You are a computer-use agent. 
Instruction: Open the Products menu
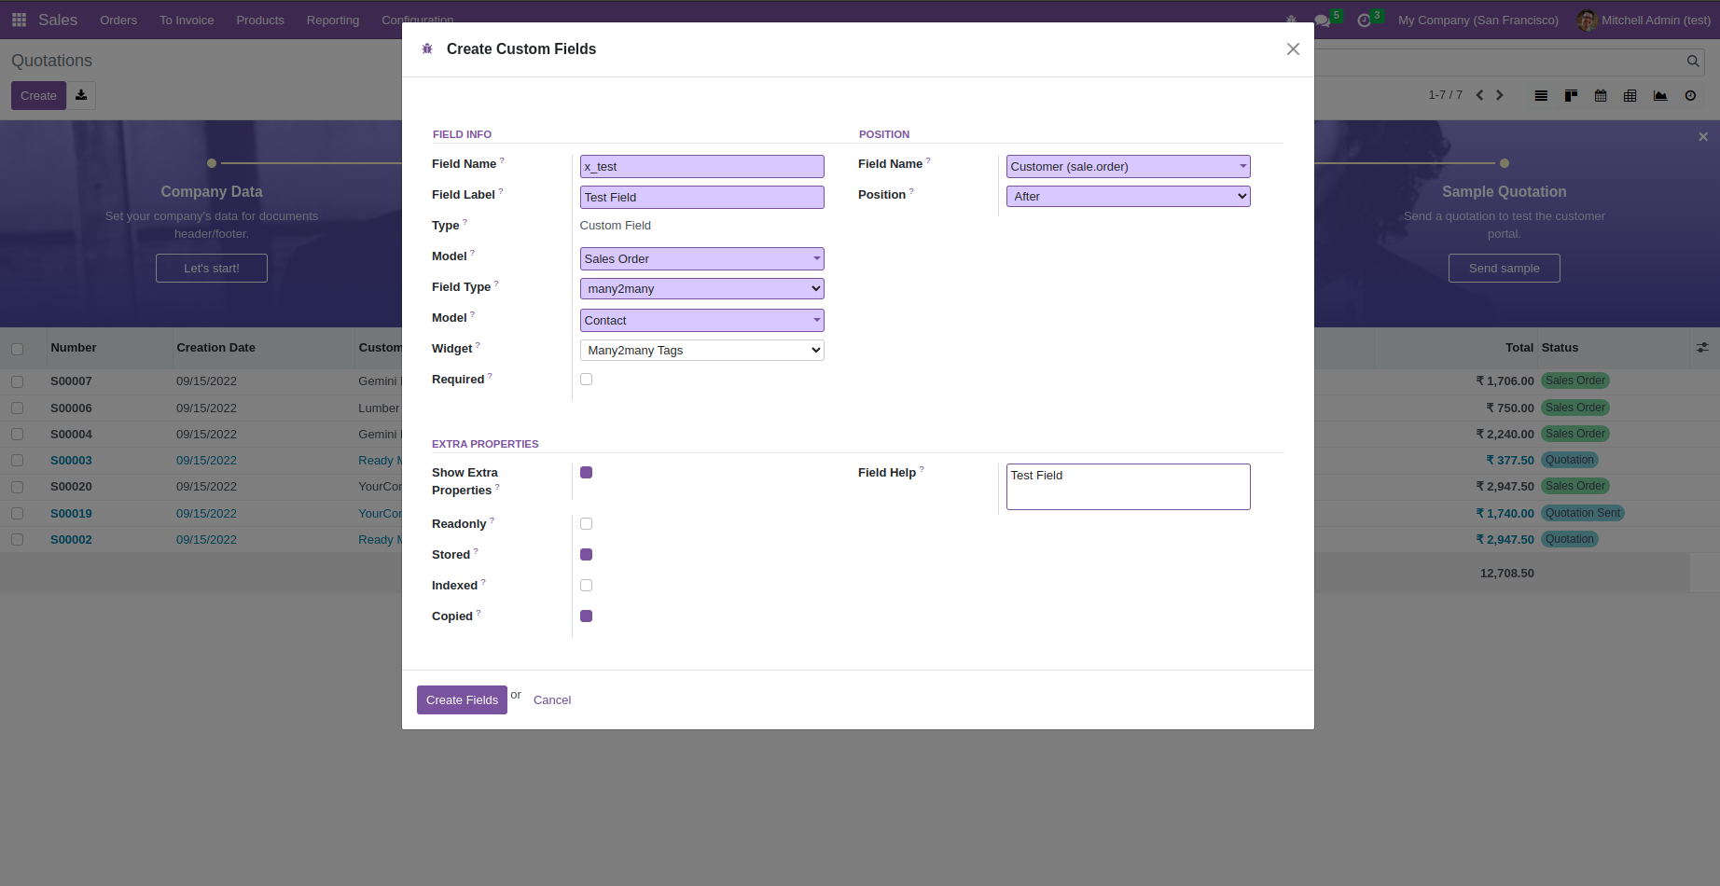click(260, 21)
